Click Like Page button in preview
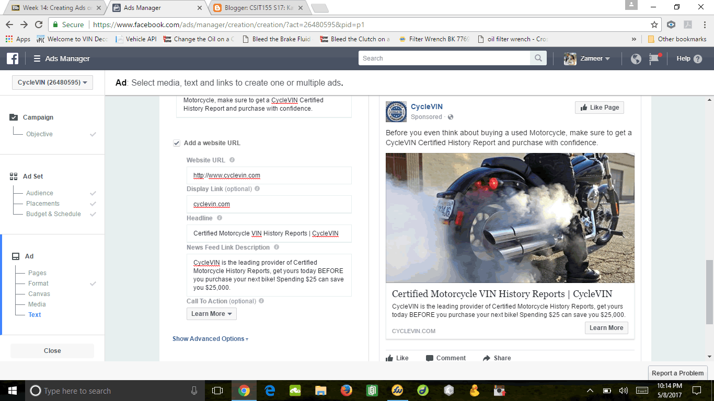This screenshot has width=714, height=401. coord(599,108)
